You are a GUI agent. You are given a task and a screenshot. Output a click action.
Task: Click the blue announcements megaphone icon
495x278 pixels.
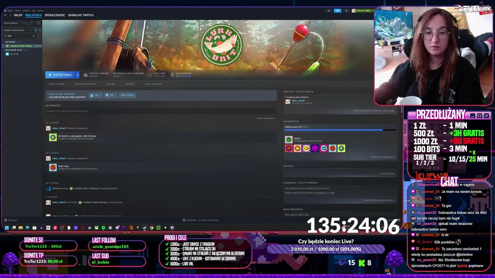(338, 11)
